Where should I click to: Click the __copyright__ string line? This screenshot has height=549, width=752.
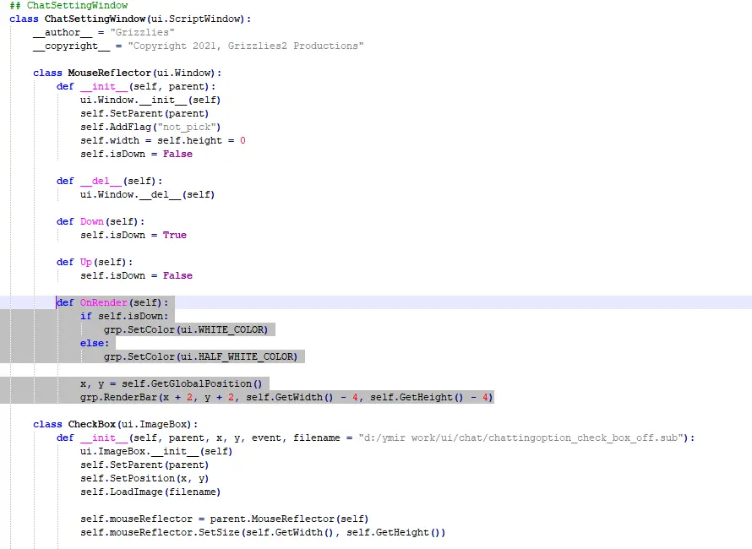[x=198, y=46]
